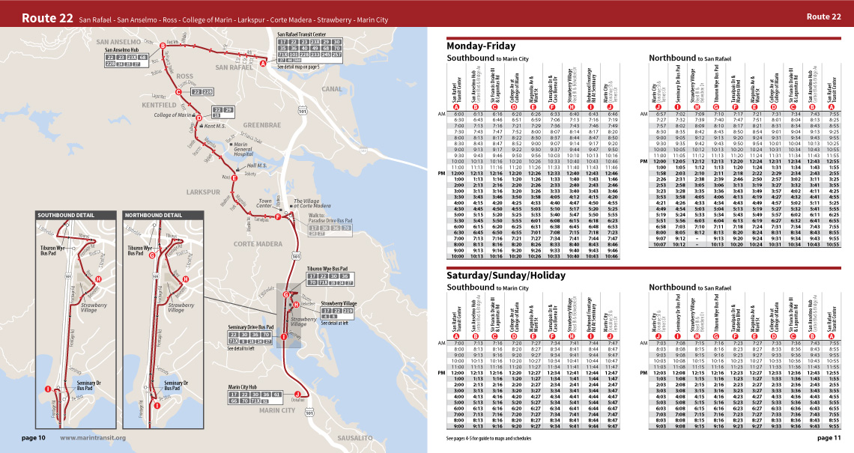The height and width of the screenshot is (453, 854).
Task: Click the Highway 101 shield near Canal
Action: click(x=303, y=110)
